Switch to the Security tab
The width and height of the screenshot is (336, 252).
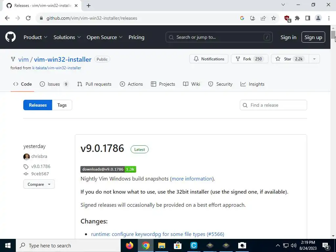click(220, 84)
